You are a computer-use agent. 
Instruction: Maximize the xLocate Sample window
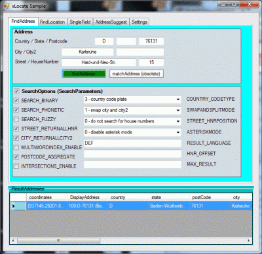[234, 4]
